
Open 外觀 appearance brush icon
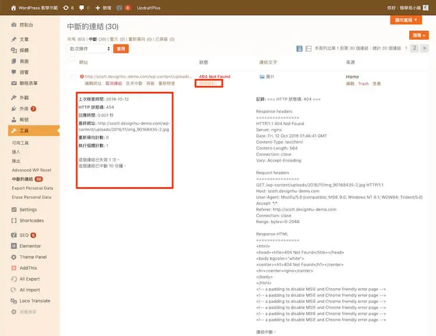click(x=13, y=98)
